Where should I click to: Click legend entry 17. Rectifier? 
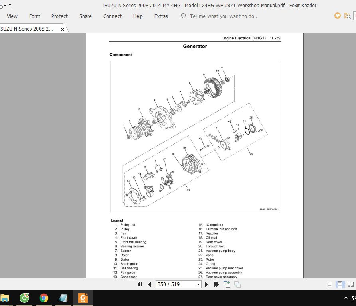coord(208,233)
